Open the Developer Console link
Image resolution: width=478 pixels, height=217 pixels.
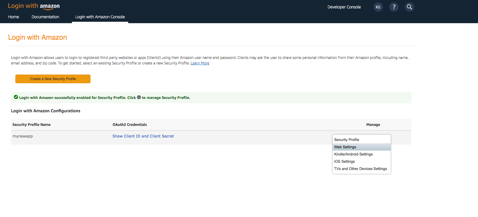(x=344, y=7)
